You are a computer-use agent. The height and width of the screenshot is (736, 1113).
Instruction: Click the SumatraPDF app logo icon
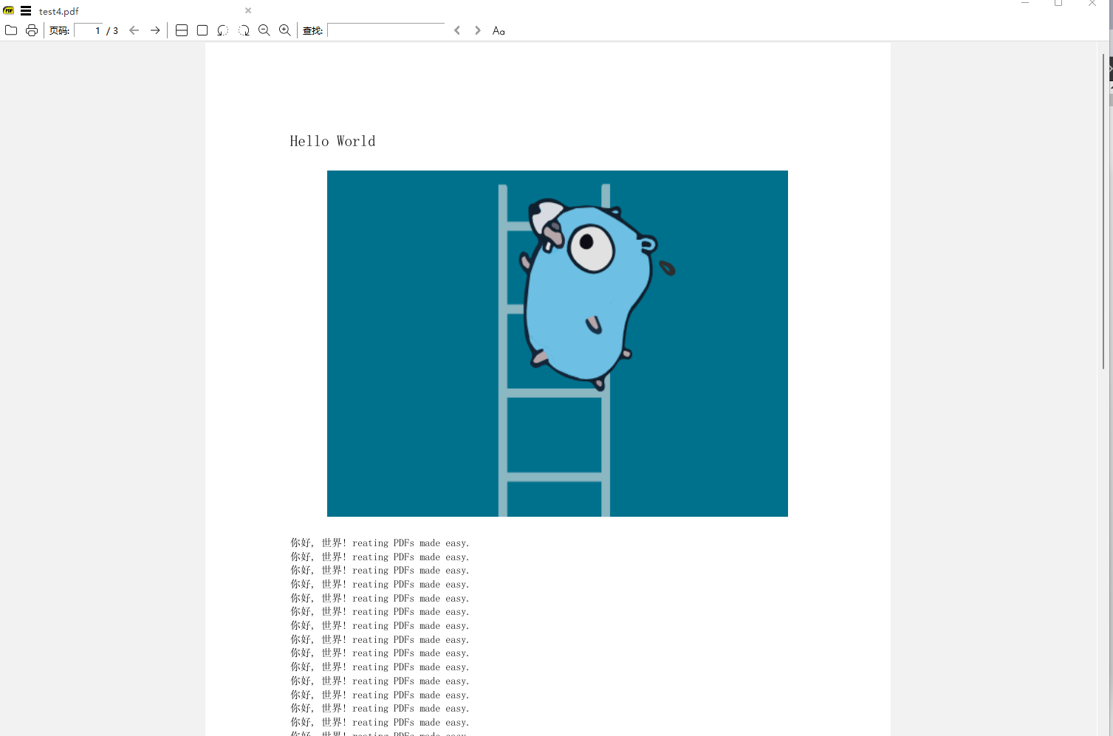coord(9,10)
